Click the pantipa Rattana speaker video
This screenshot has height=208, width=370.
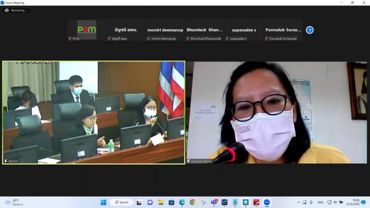[x=277, y=112]
